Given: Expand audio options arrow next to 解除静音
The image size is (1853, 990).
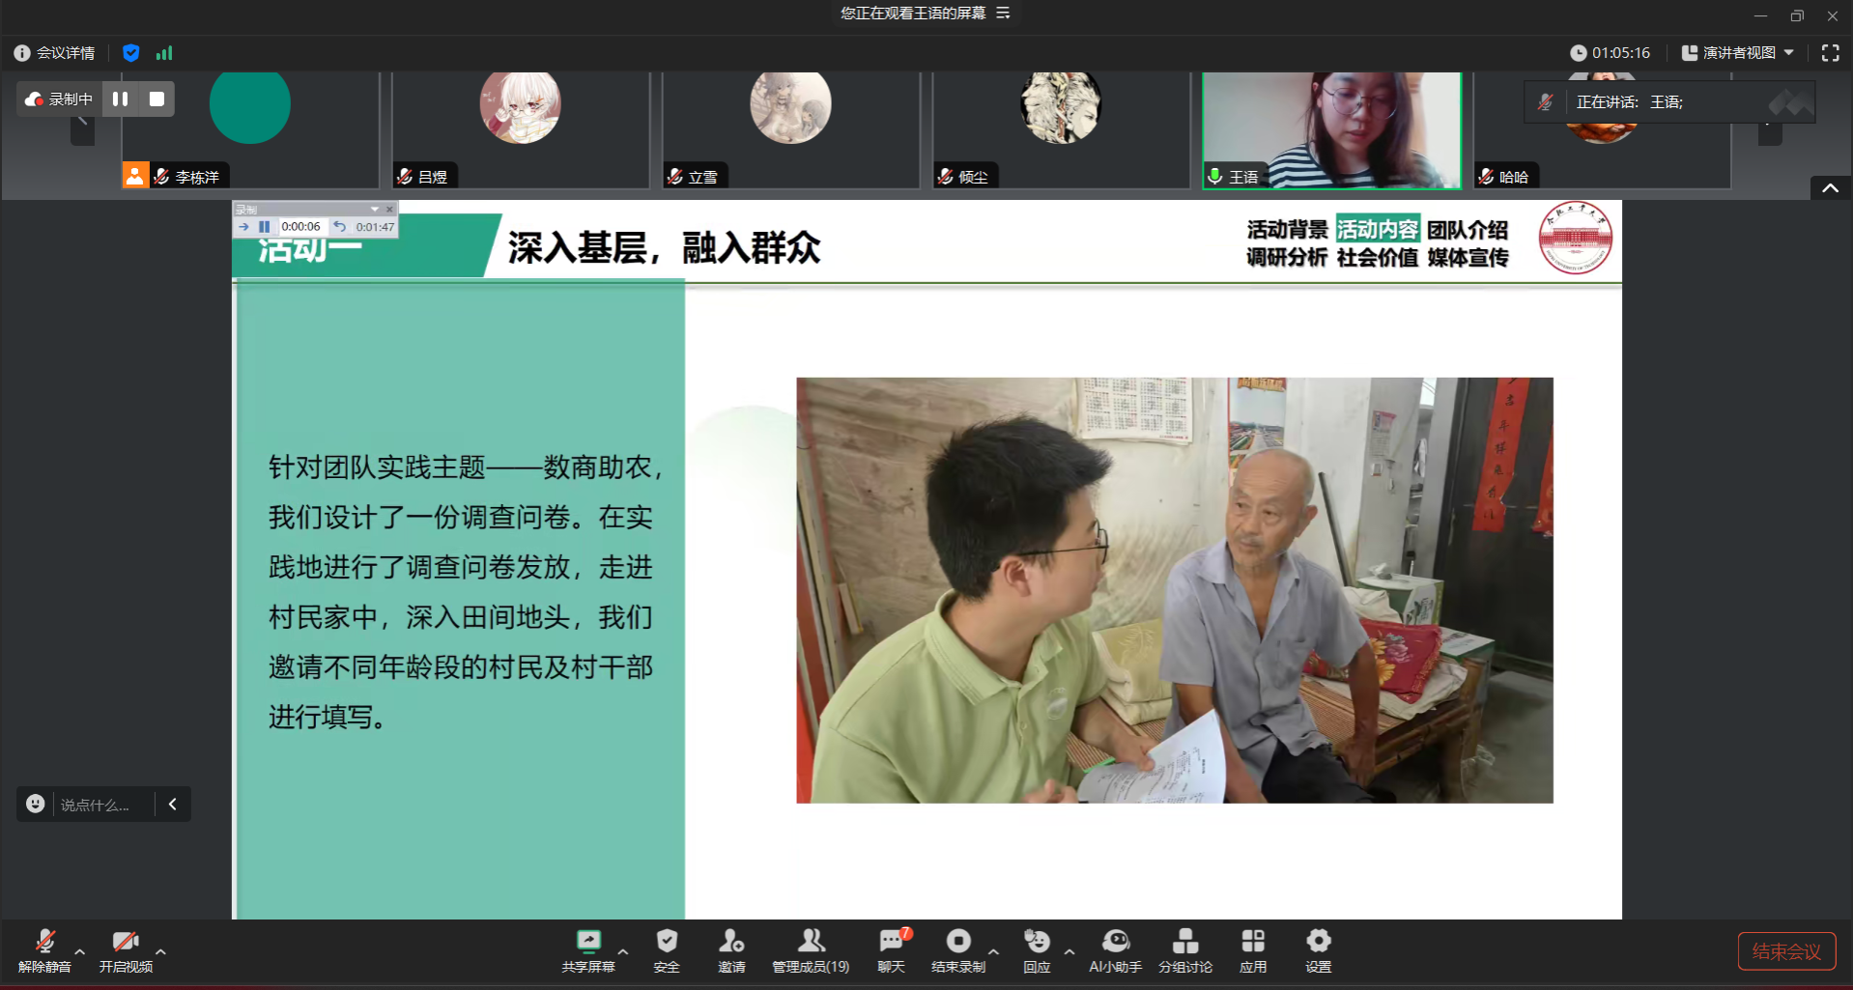Looking at the screenshot, I should click(x=80, y=952).
